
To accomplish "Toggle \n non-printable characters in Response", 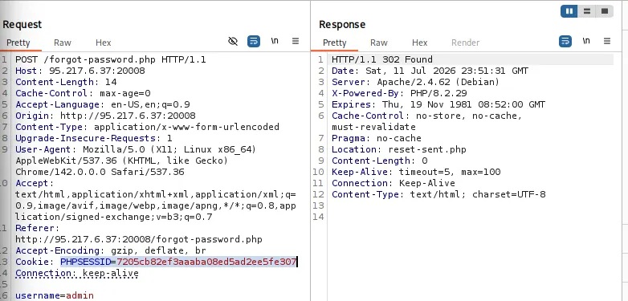I will coord(586,41).
